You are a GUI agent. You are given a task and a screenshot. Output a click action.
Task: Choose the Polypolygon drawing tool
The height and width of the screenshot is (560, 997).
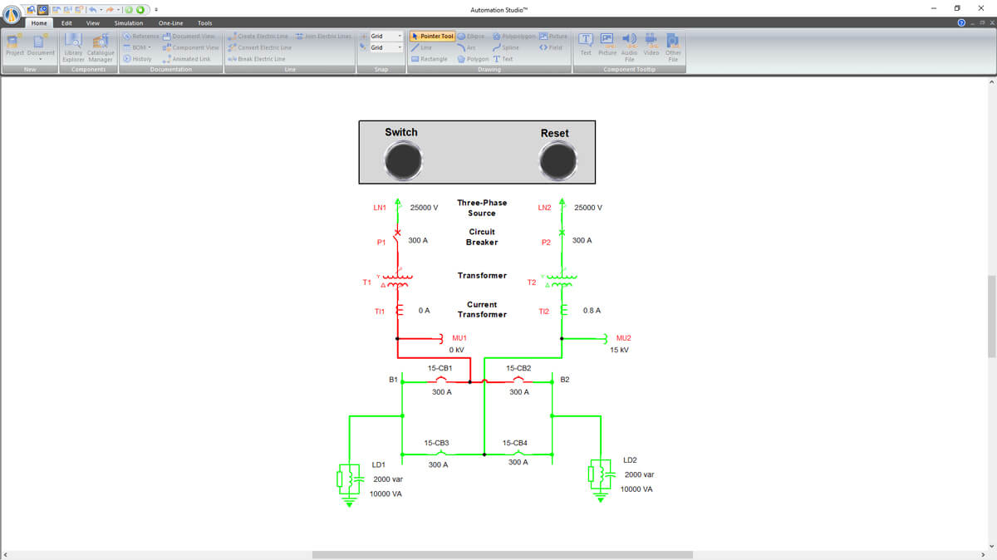[x=513, y=37]
